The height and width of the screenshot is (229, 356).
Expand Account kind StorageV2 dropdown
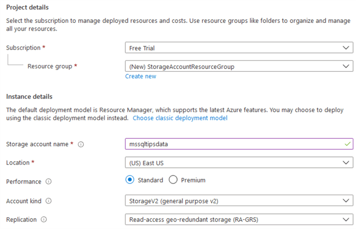pyautogui.click(x=239, y=201)
